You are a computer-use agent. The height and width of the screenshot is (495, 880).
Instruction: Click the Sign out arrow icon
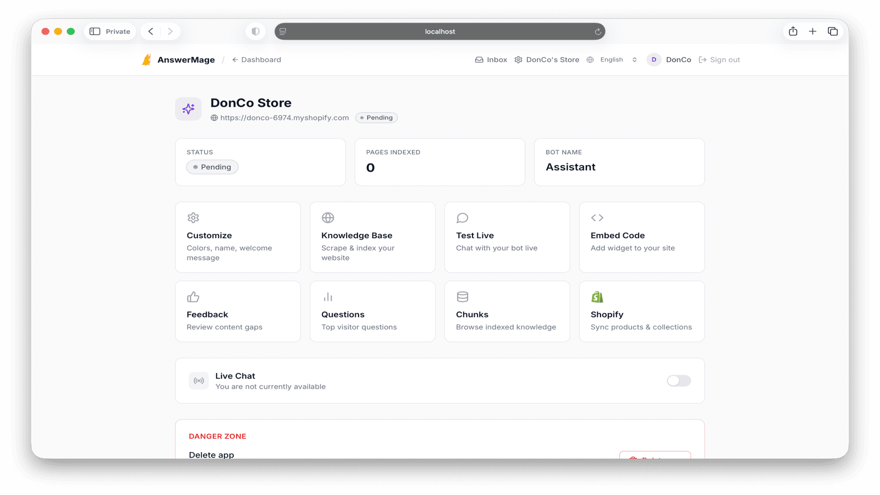[x=702, y=60]
